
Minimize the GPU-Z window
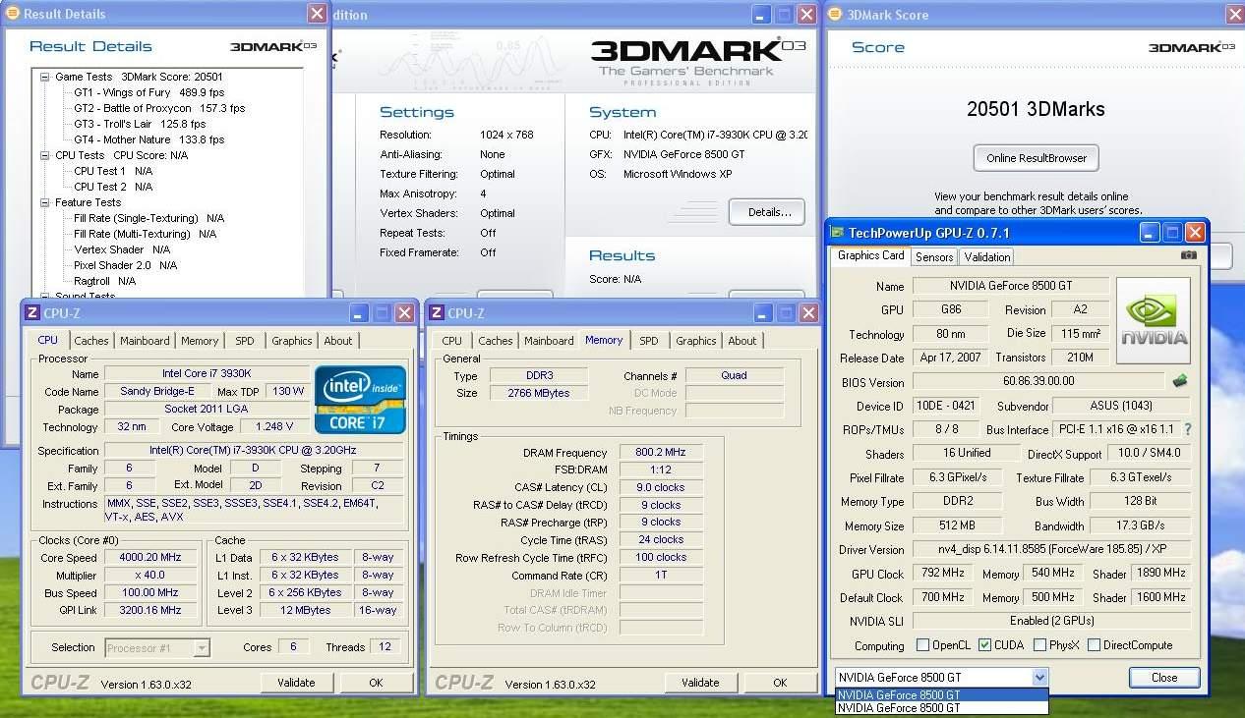[1150, 233]
